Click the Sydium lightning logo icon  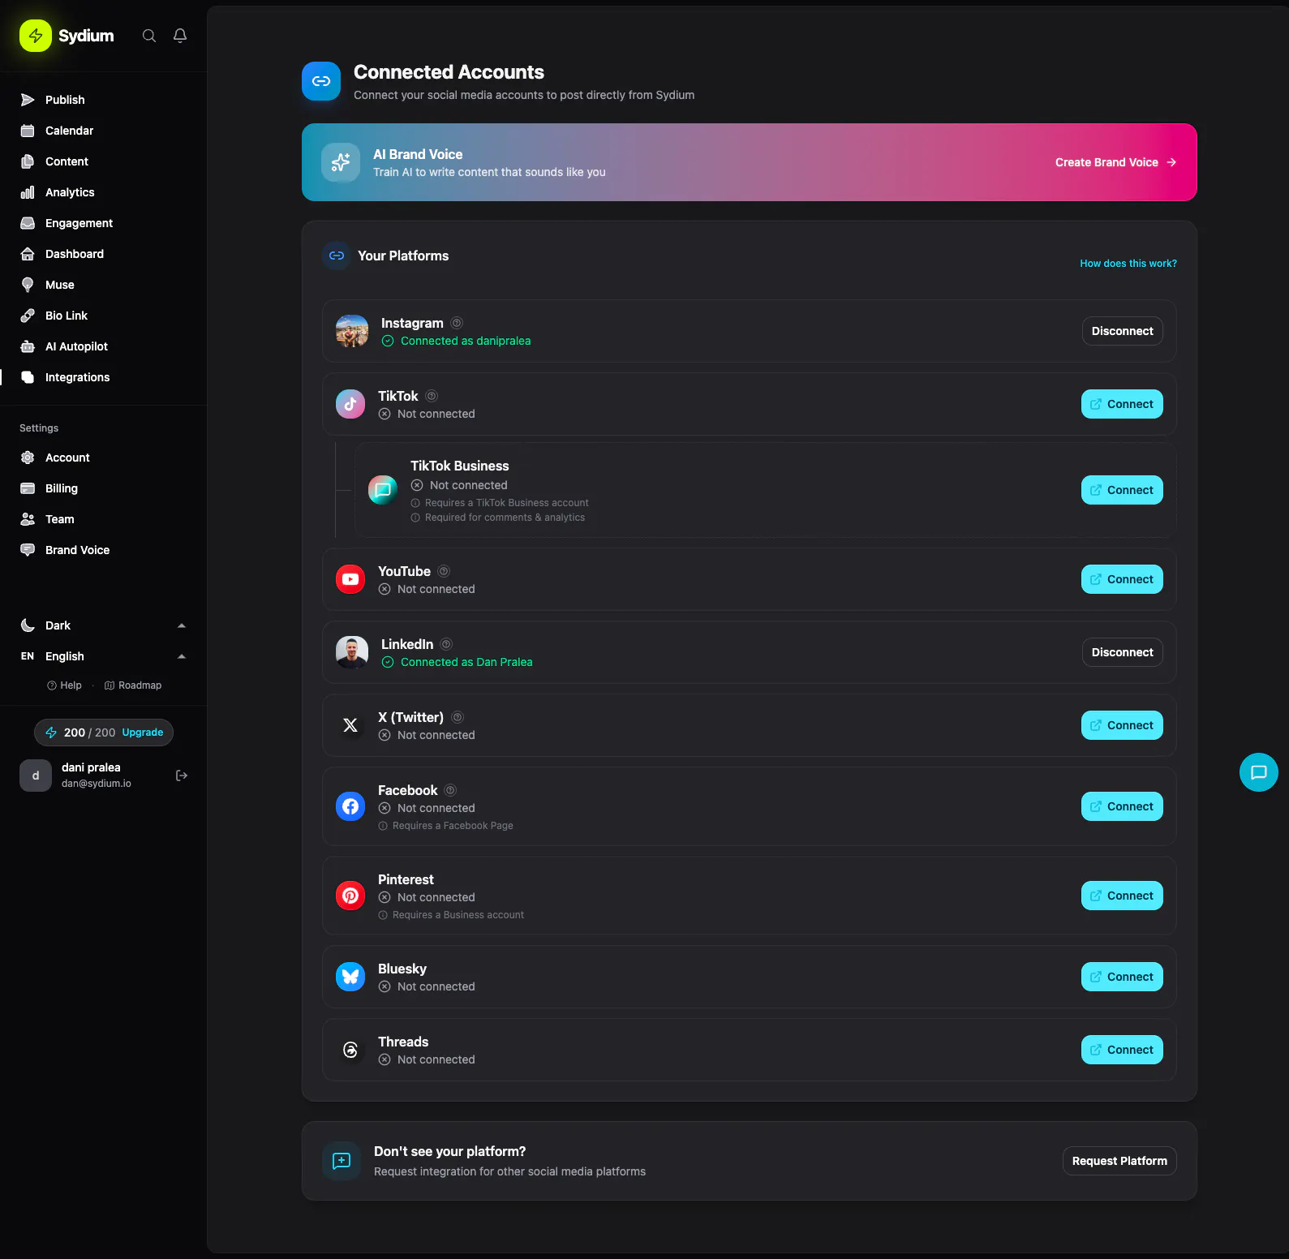pos(36,36)
